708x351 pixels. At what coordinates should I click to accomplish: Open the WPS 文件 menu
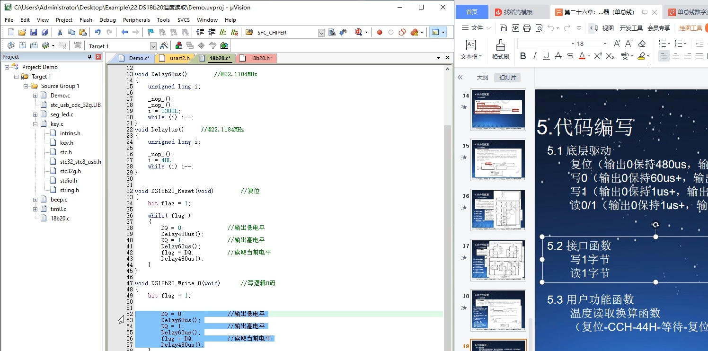tap(476, 28)
